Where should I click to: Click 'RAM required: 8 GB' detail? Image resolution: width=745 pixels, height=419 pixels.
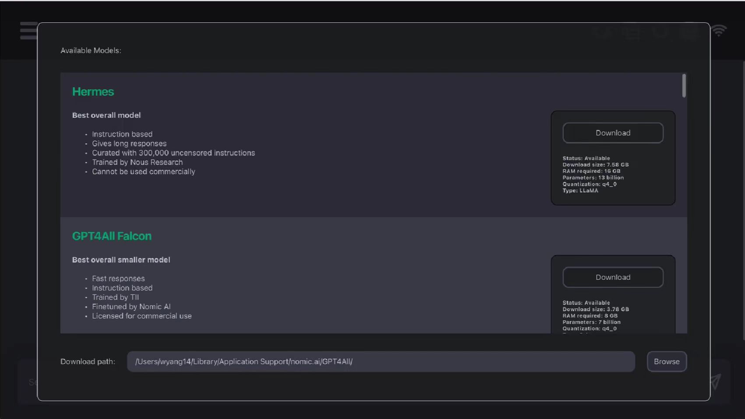click(590, 316)
